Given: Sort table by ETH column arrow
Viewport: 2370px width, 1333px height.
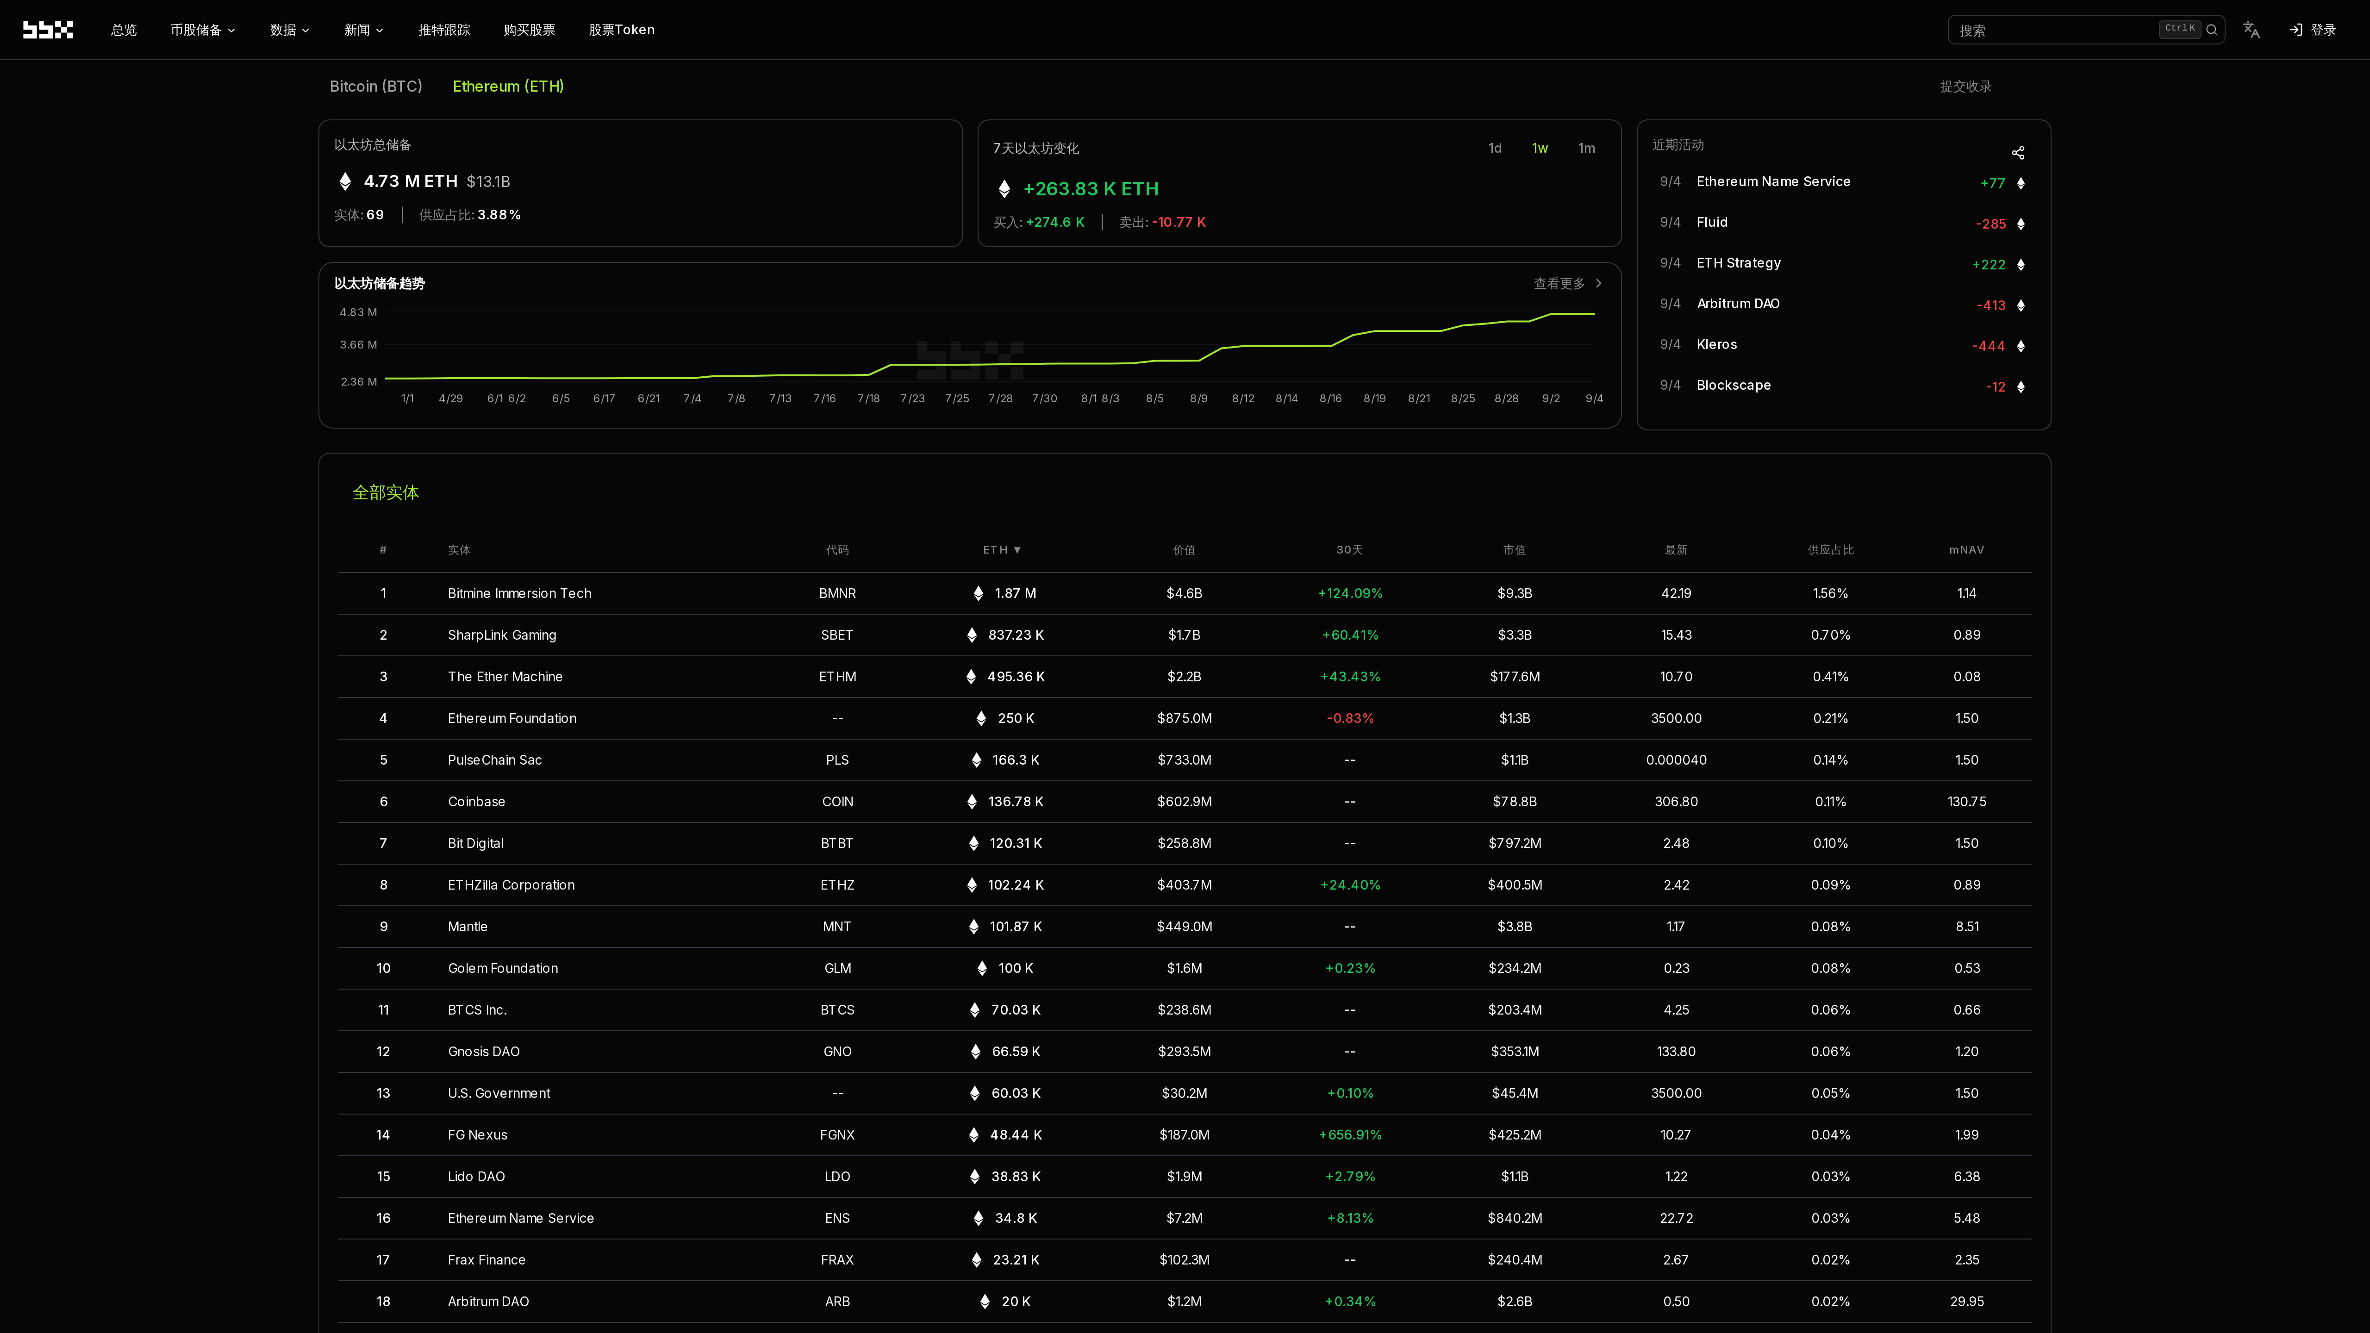Looking at the screenshot, I should coord(1017,550).
